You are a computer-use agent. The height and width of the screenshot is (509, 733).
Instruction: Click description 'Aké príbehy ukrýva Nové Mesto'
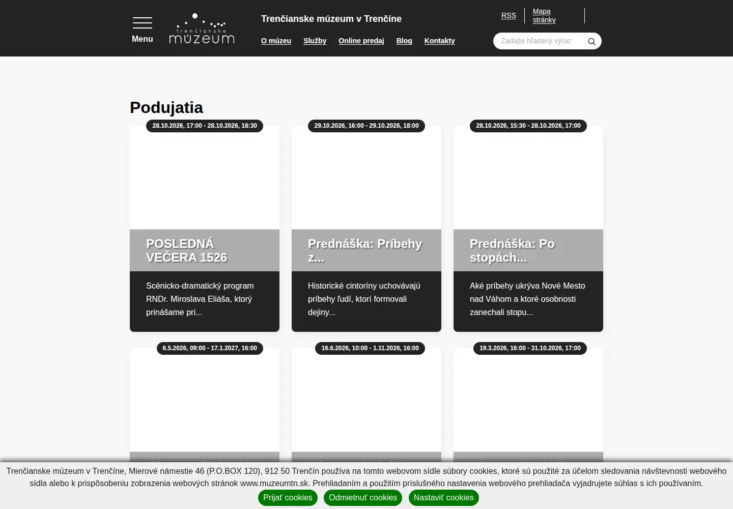(527, 299)
